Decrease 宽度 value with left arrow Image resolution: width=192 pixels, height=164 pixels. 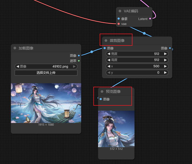[x=109, y=54]
